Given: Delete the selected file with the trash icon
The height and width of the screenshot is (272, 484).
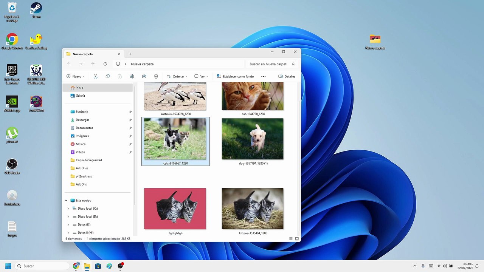Looking at the screenshot, I should pos(156,76).
